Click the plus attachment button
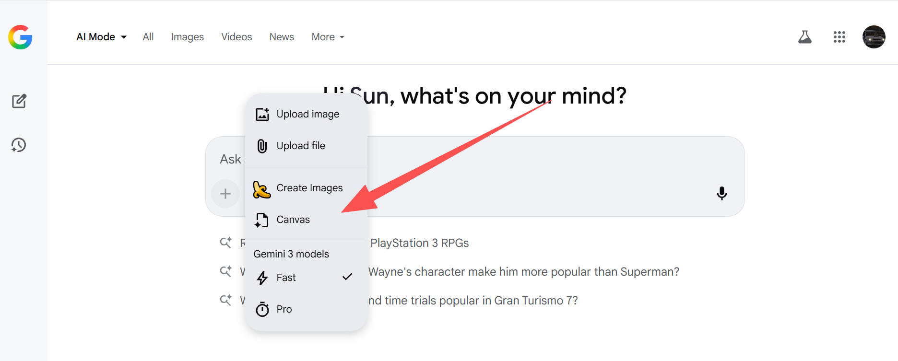The image size is (898, 361). point(225,194)
